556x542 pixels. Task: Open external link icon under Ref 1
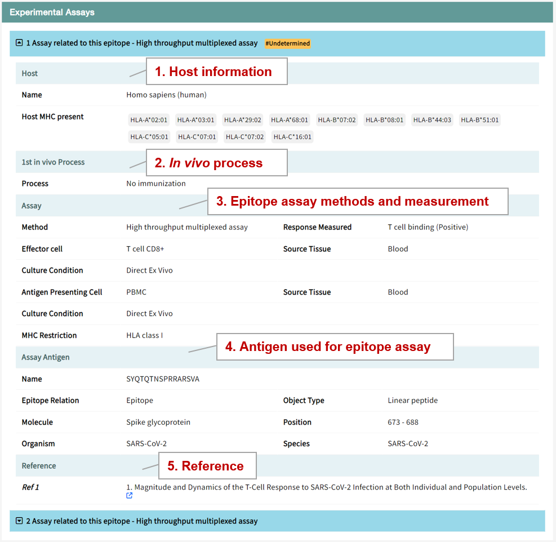tap(130, 496)
